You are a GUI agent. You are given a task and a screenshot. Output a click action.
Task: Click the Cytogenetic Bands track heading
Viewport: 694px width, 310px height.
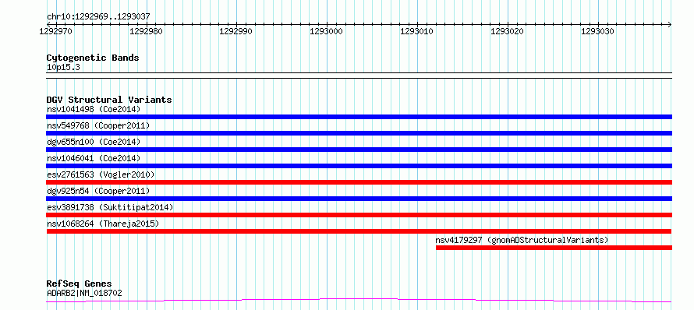(x=93, y=58)
